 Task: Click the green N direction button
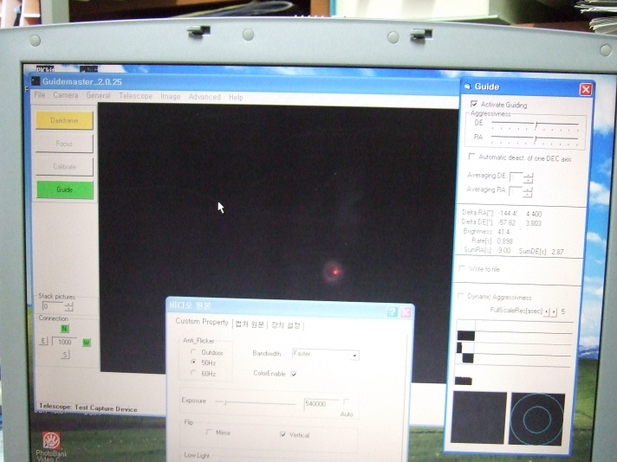pyautogui.click(x=64, y=329)
